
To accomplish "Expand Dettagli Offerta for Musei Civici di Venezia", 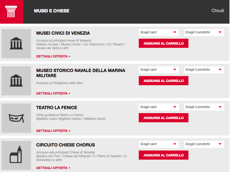I will tap(53, 56).
